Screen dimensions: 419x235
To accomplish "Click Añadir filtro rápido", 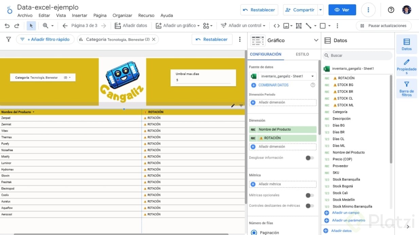I will pos(45,39).
